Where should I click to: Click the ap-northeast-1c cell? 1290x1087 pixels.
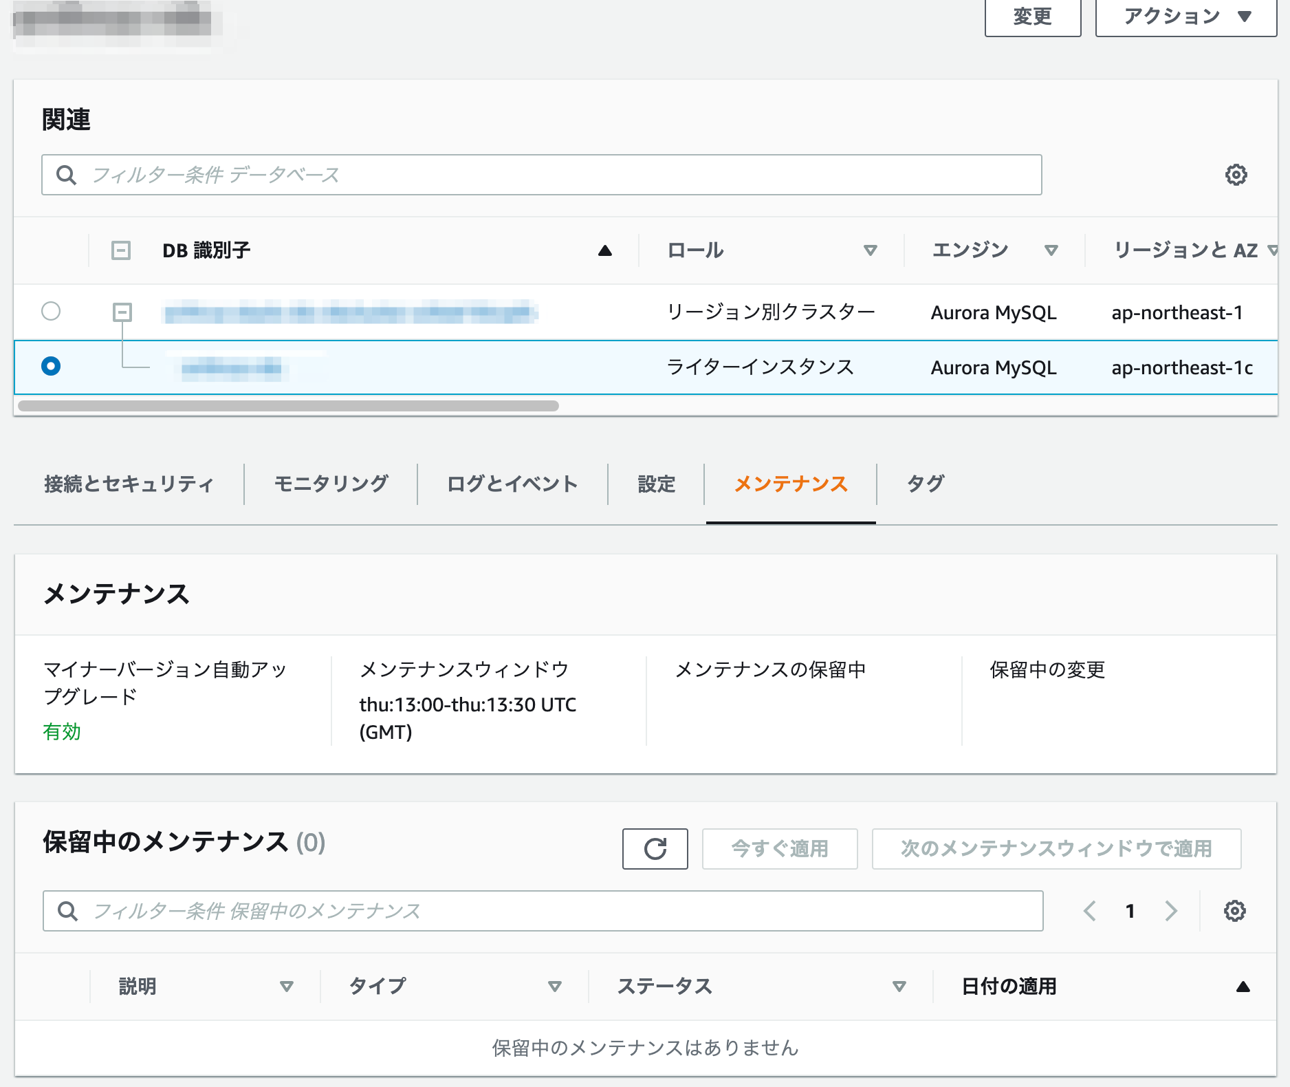(x=1182, y=368)
